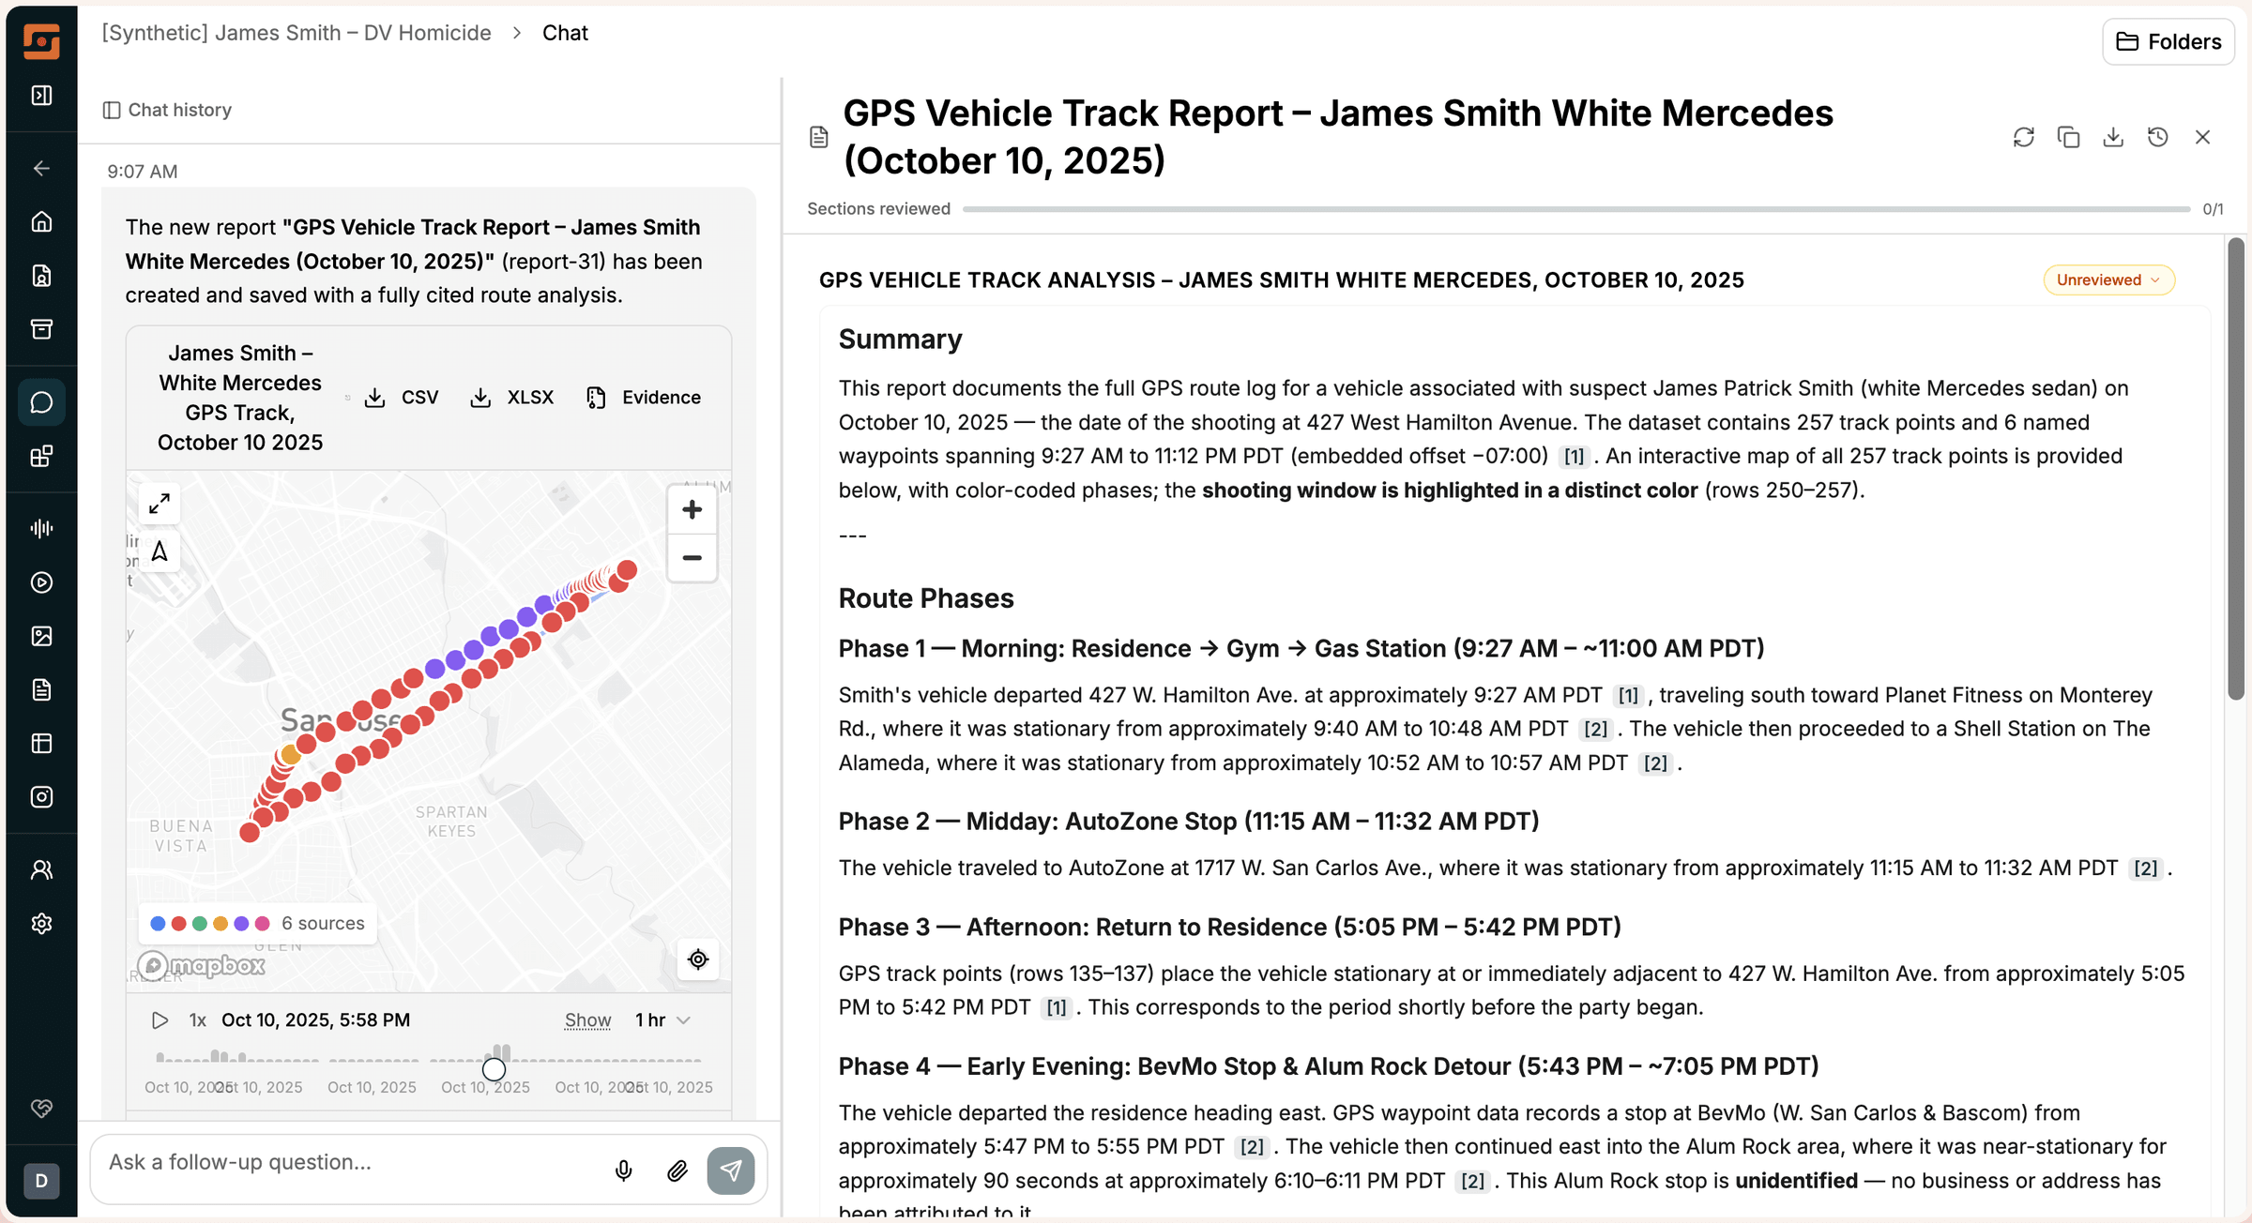Open the Folders button

coord(2168,41)
